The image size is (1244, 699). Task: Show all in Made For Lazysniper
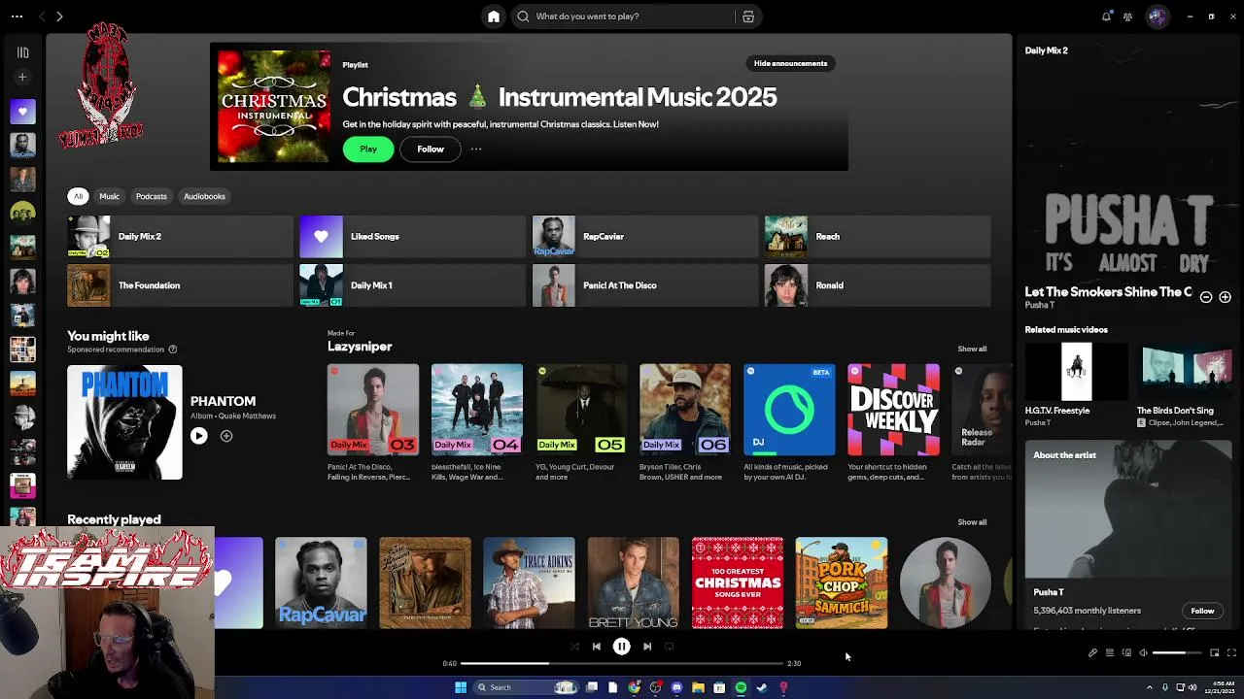coord(972,349)
